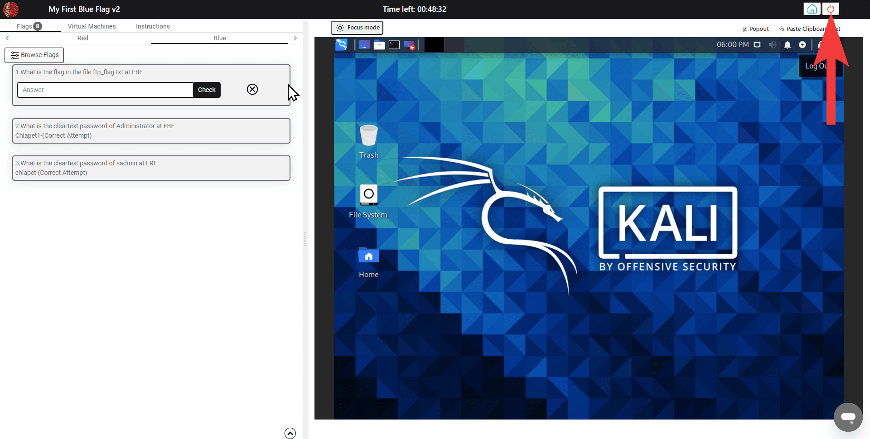Screen dimensions: 870x439
Task: Select the Trash desktop icon
Action: pyautogui.click(x=369, y=142)
